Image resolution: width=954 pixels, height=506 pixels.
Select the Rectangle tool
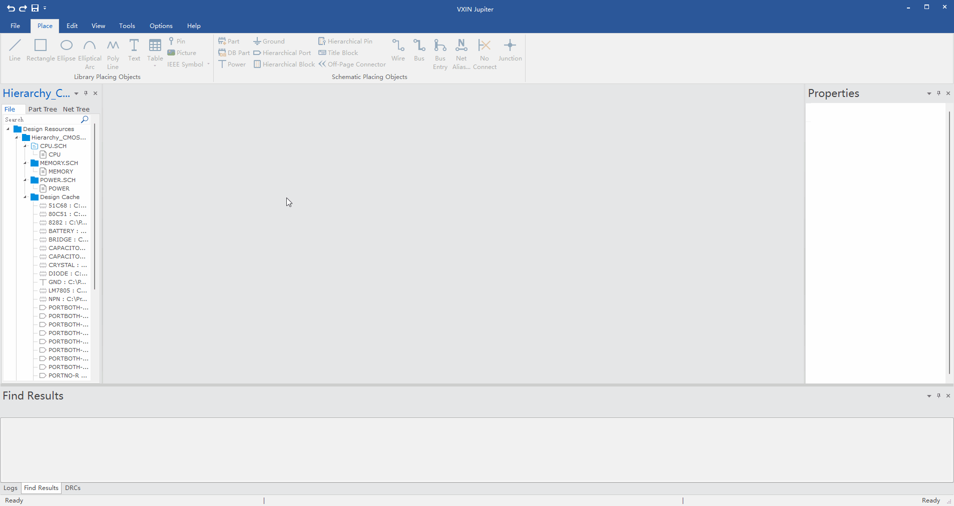[x=41, y=50]
